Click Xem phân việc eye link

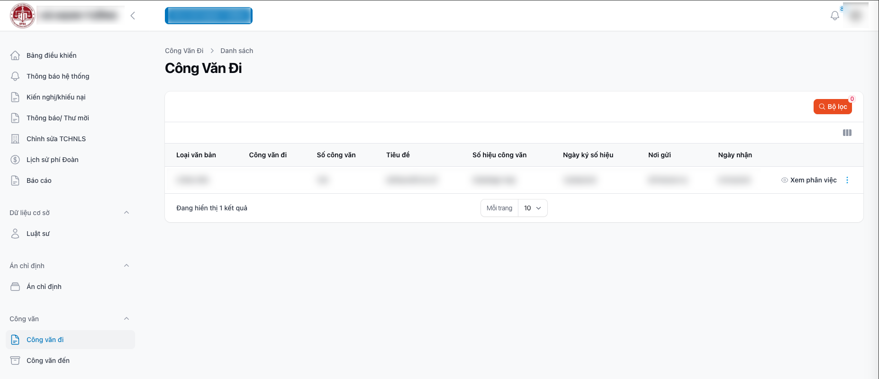[x=809, y=180]
